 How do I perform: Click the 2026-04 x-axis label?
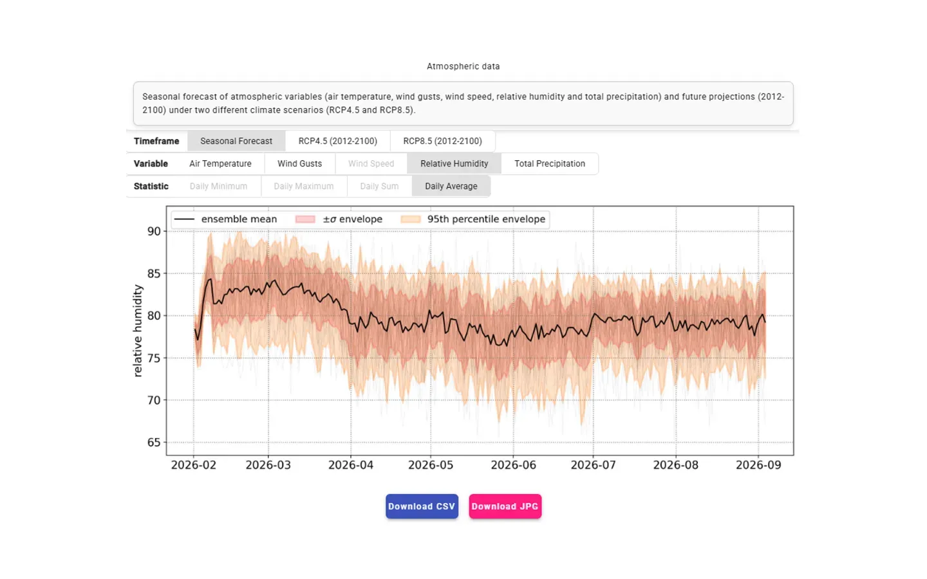click(x=351, y=465)
